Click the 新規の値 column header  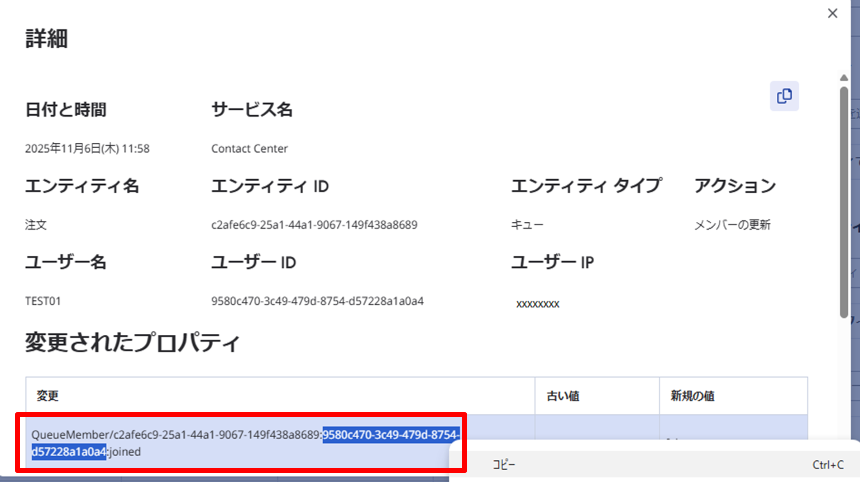(x=692, y=396)
